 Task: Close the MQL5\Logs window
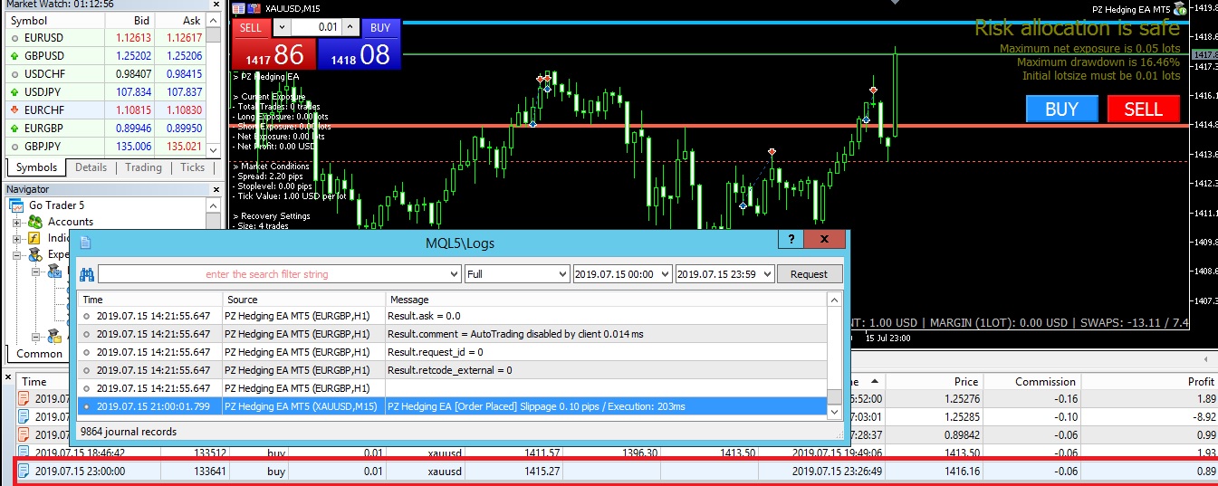tap(825, 240)
